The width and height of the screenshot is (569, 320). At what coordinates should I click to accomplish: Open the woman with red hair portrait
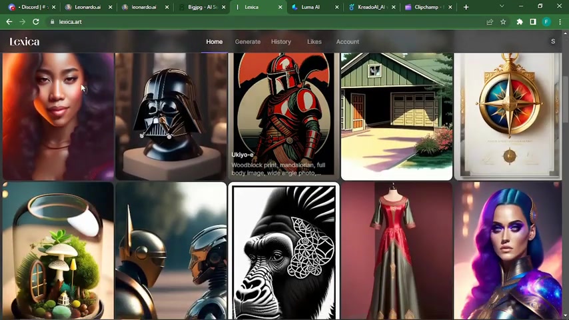58,116
